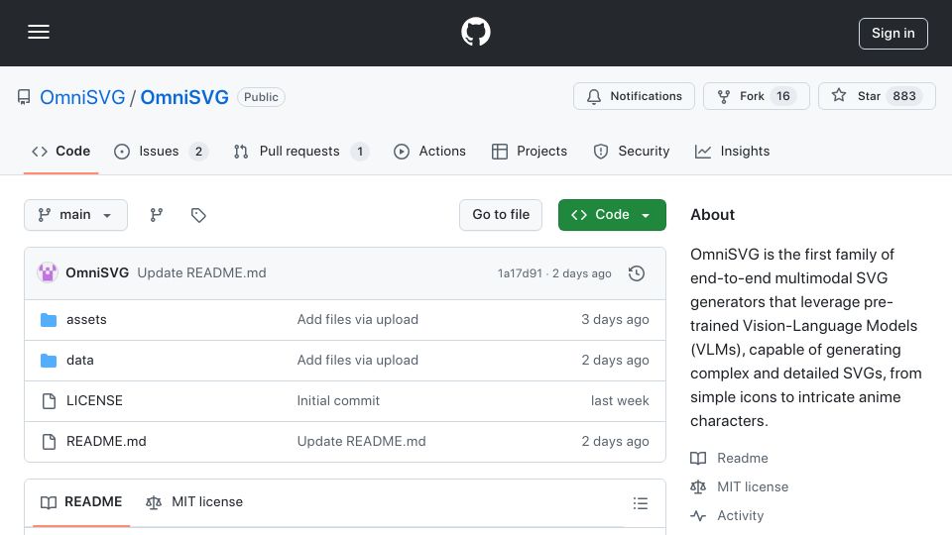952x535 pixels.
Task: View commit history clock icon
Action: click(637, 273)
